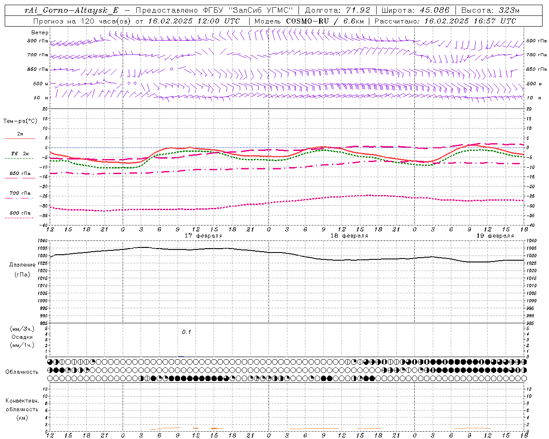Click the 1000 value on right pressure axis
Screen dimensions: 549x439
(x=531, y=301)
